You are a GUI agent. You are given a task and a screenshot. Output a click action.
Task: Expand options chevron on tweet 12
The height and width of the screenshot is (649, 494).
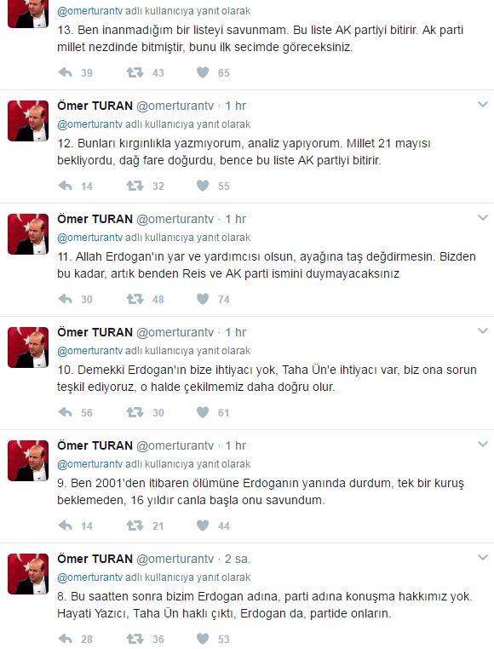coord(483,104)
